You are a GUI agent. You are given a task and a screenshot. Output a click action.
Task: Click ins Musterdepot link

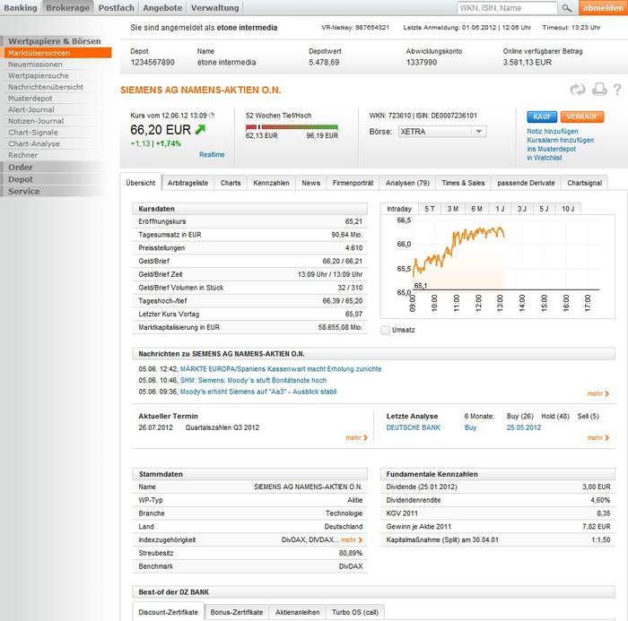(x=551, y=149)
